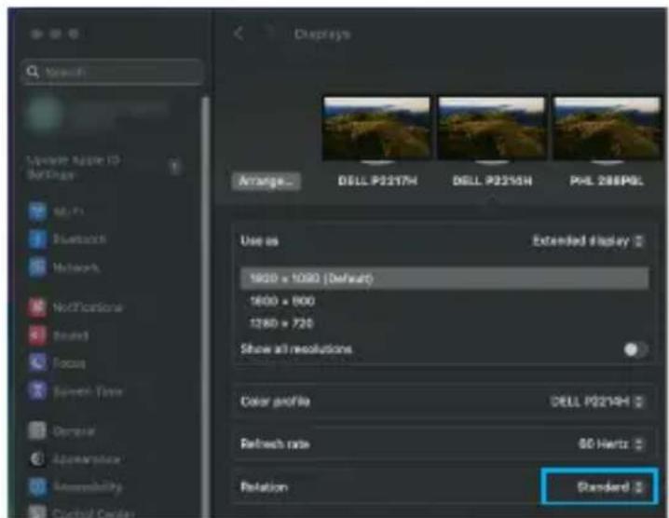Click the Use as label

[259, 241]
